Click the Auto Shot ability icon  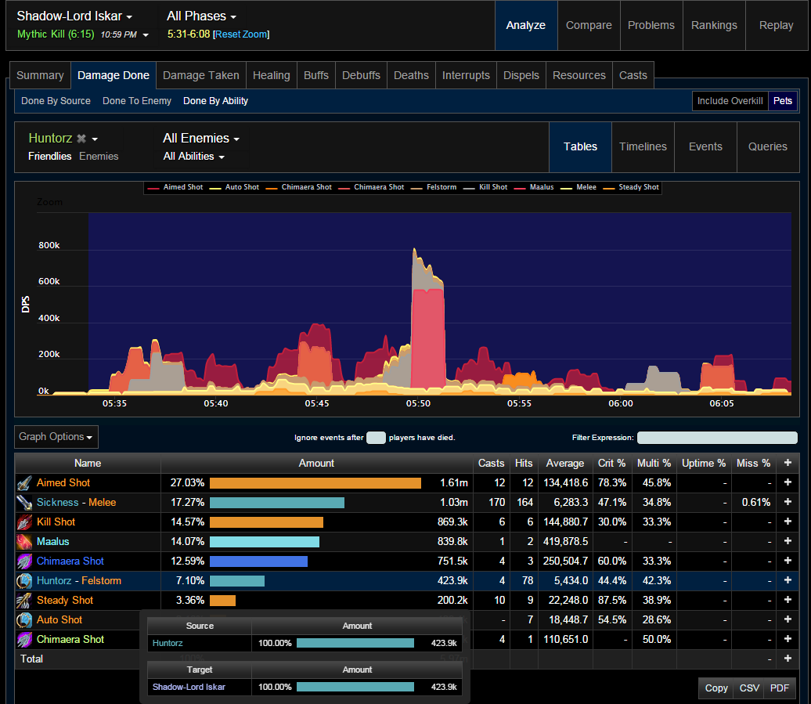pyautogui.click(x=24, y=619)
